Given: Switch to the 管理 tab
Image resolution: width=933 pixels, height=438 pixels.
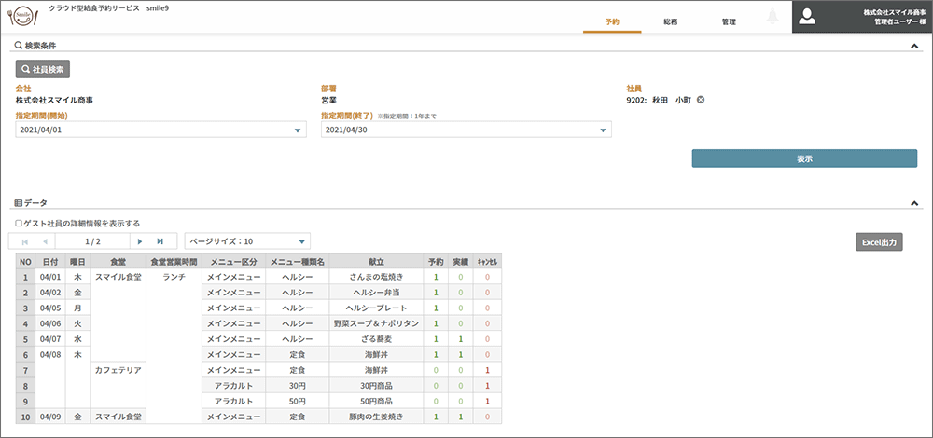Looking at the screenshot, I should tap(729, 22).
